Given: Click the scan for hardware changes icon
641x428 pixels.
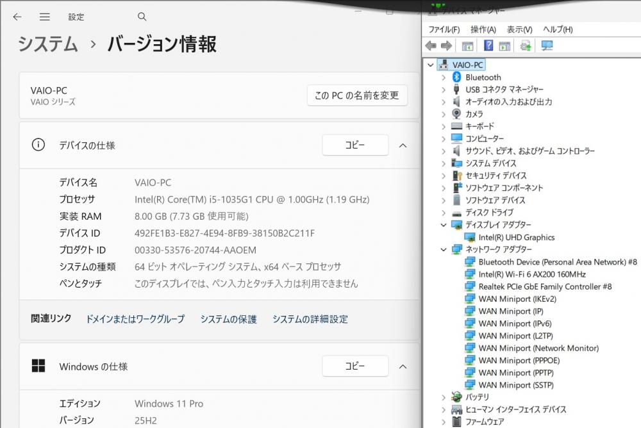Looking at the screenshot, I should pos(526,45).
